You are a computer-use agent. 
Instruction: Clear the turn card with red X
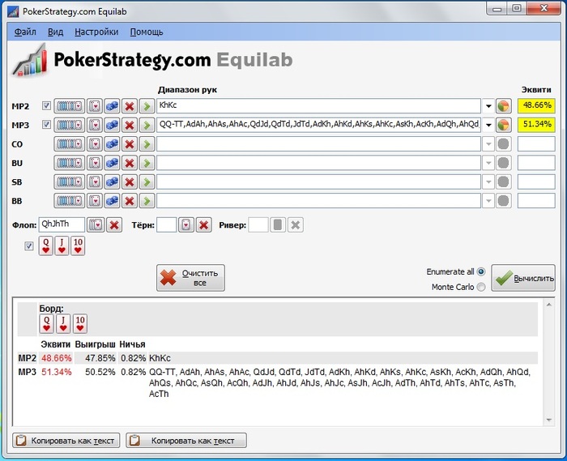pyautogui.click(x=203, y=225)
